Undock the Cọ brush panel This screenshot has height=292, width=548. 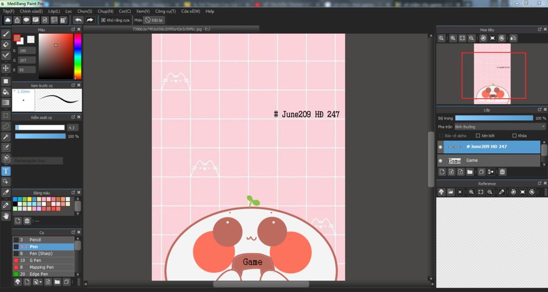[x=73, y=232]
